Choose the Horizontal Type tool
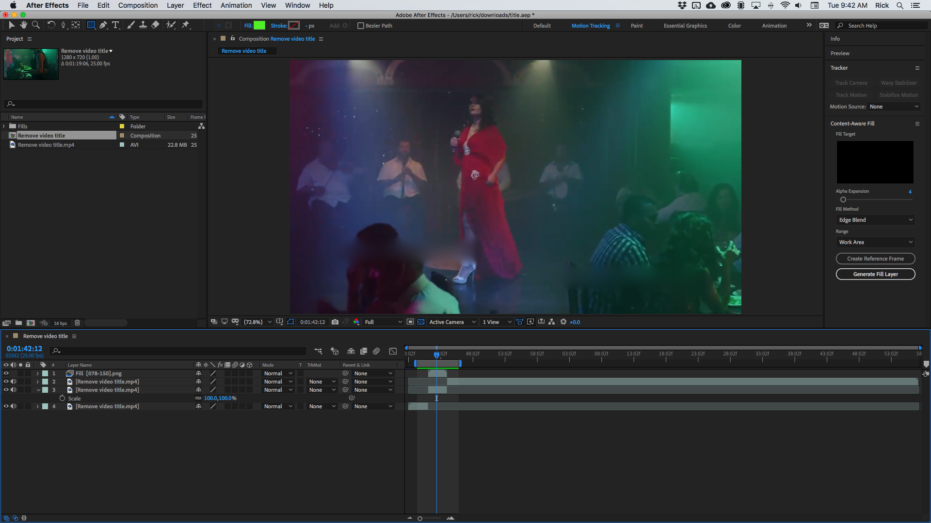 click(x=115, y=25)
